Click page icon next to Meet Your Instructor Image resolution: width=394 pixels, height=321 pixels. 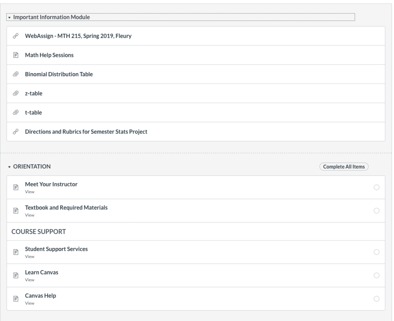click(x=16, y=187)
